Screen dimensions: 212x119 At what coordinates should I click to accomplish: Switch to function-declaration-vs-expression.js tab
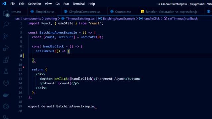point(171,12)
